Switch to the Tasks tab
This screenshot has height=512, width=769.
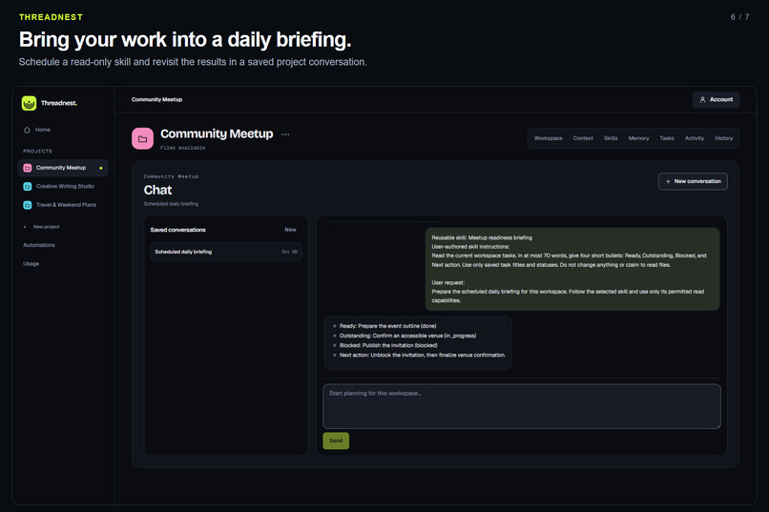coord(667,138)
